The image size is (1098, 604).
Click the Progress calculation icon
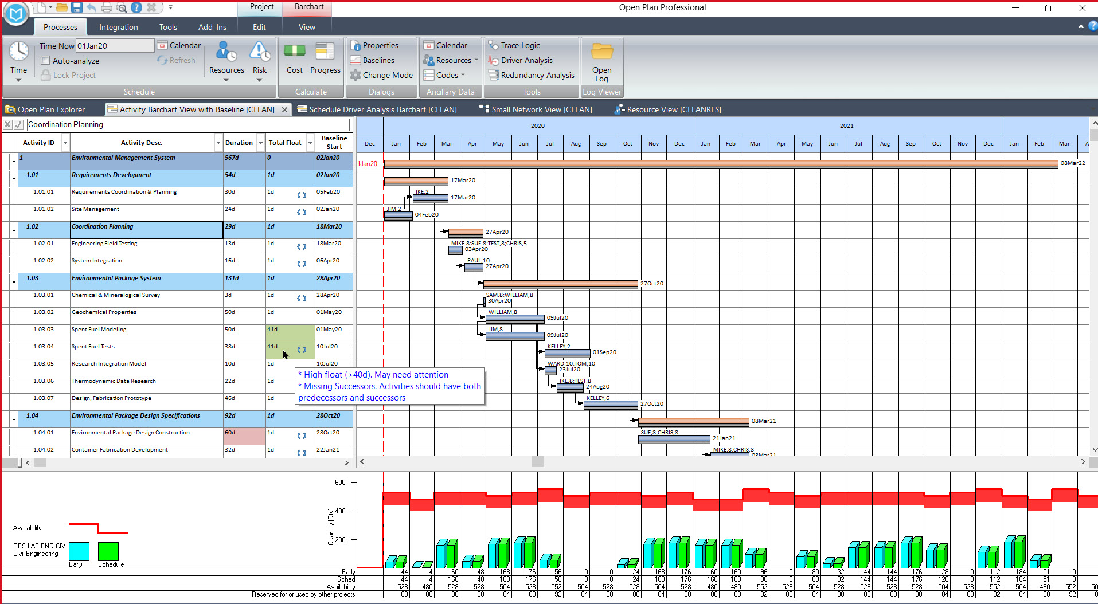[325, 52]
